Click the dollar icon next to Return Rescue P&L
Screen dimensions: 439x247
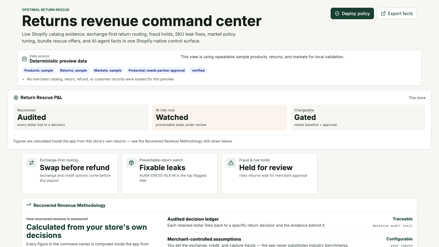16,98
